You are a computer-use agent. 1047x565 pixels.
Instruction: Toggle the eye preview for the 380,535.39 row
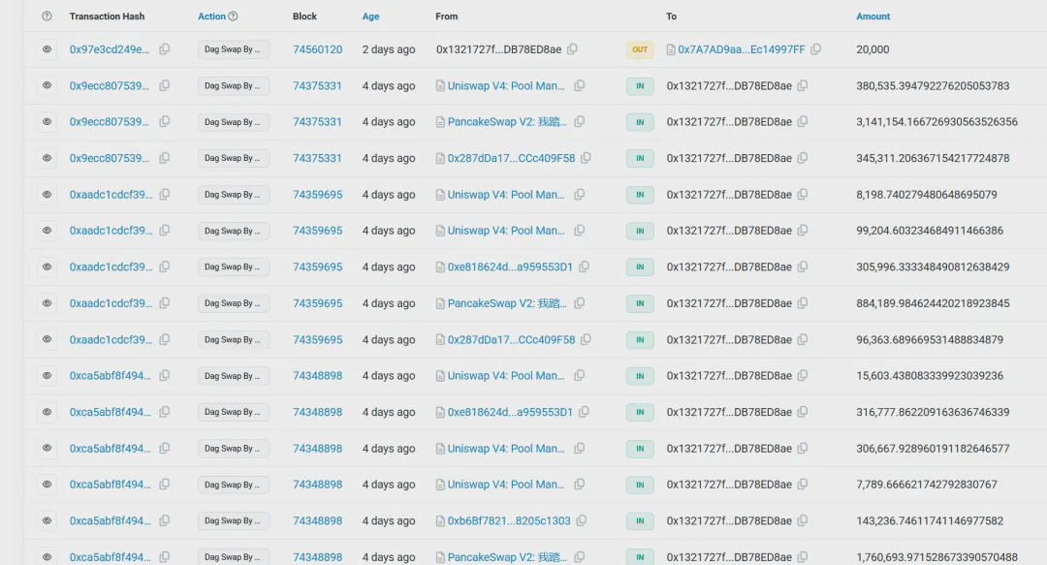click(x=47, y=85)
